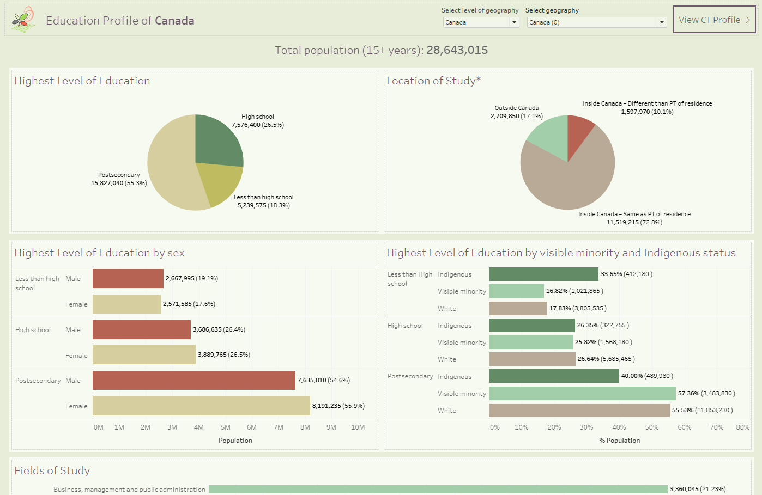Click Postsecondary Visible minority bar
762x495 pixels.
pos(582,394)
